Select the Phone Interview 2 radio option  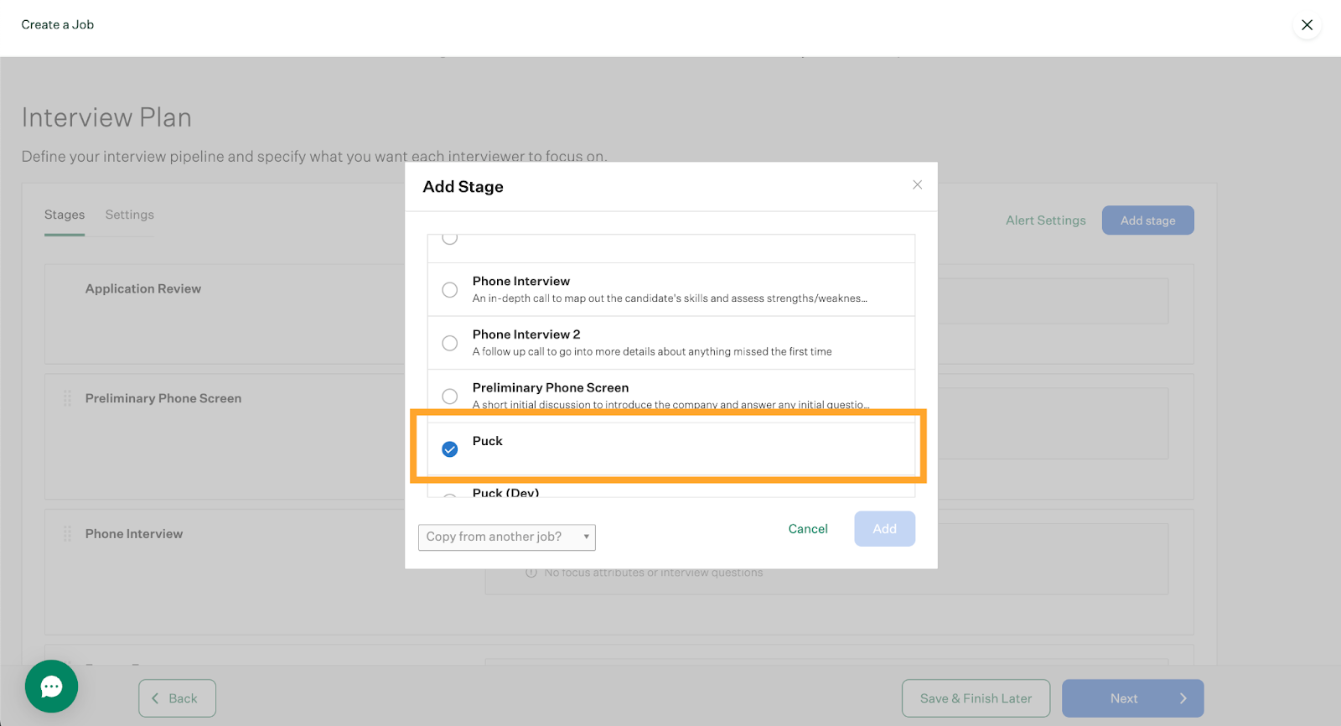450,343
